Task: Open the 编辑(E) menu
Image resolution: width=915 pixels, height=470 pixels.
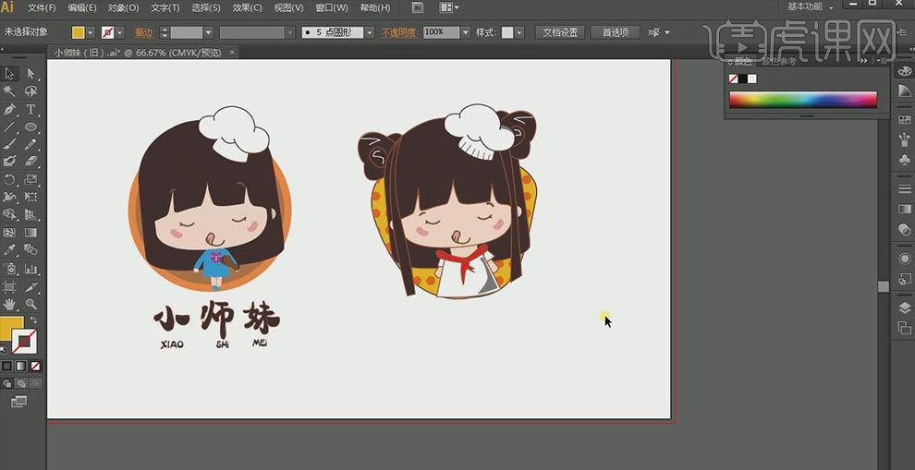Action: pos(82,7)
